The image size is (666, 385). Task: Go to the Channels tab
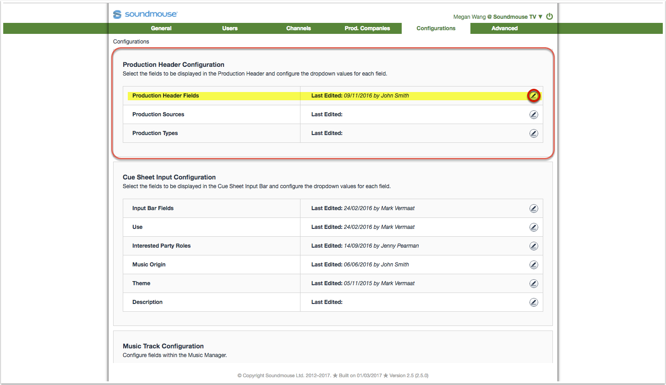tap(299, 28)
